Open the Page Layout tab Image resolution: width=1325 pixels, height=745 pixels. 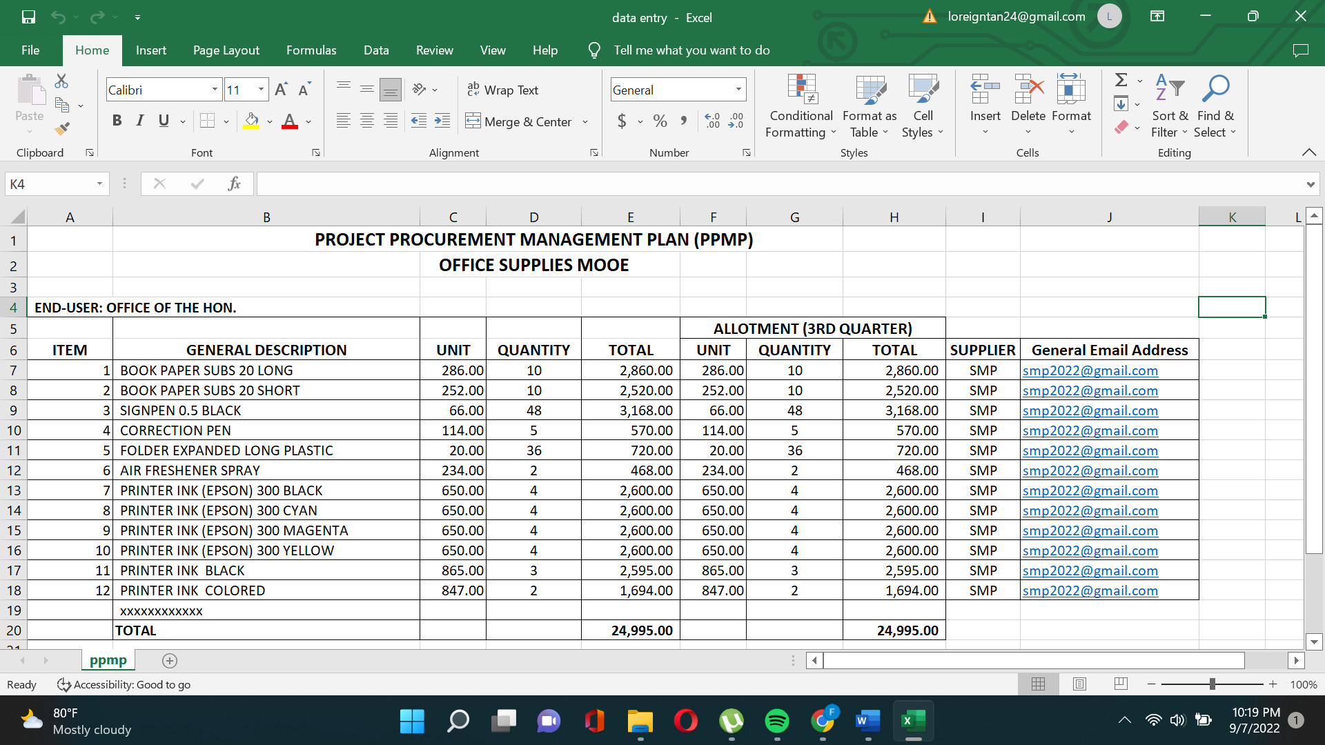click(226, 50)
